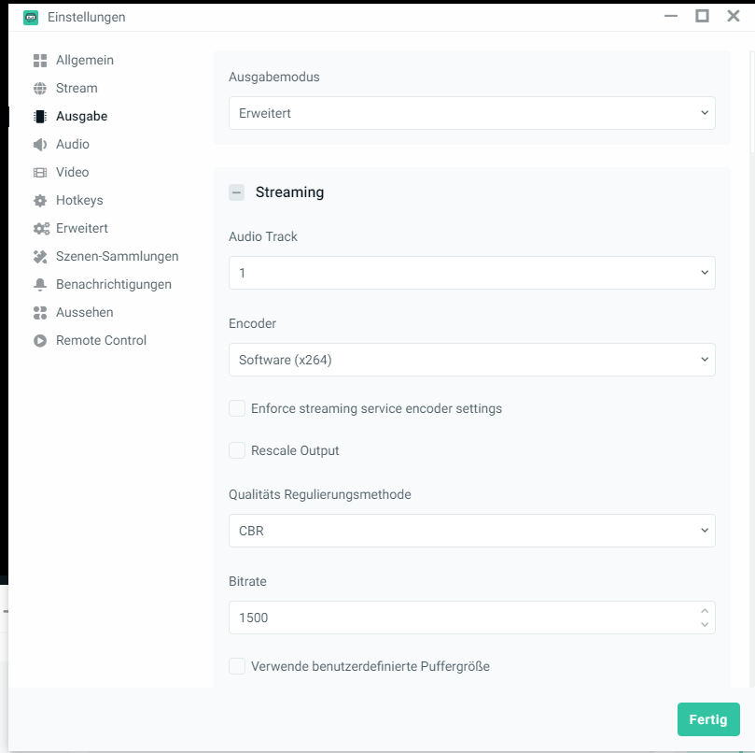Open Szenen-Sammlungen settings page

pos(117,256)
